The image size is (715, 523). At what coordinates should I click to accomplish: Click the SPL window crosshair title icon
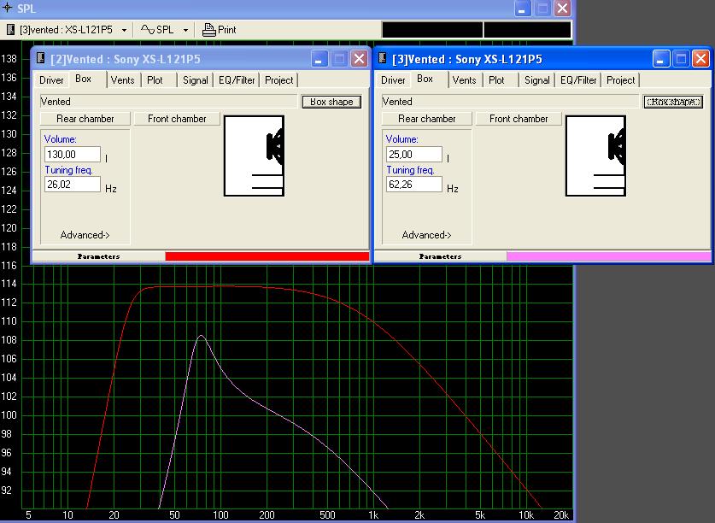(8, 8)
